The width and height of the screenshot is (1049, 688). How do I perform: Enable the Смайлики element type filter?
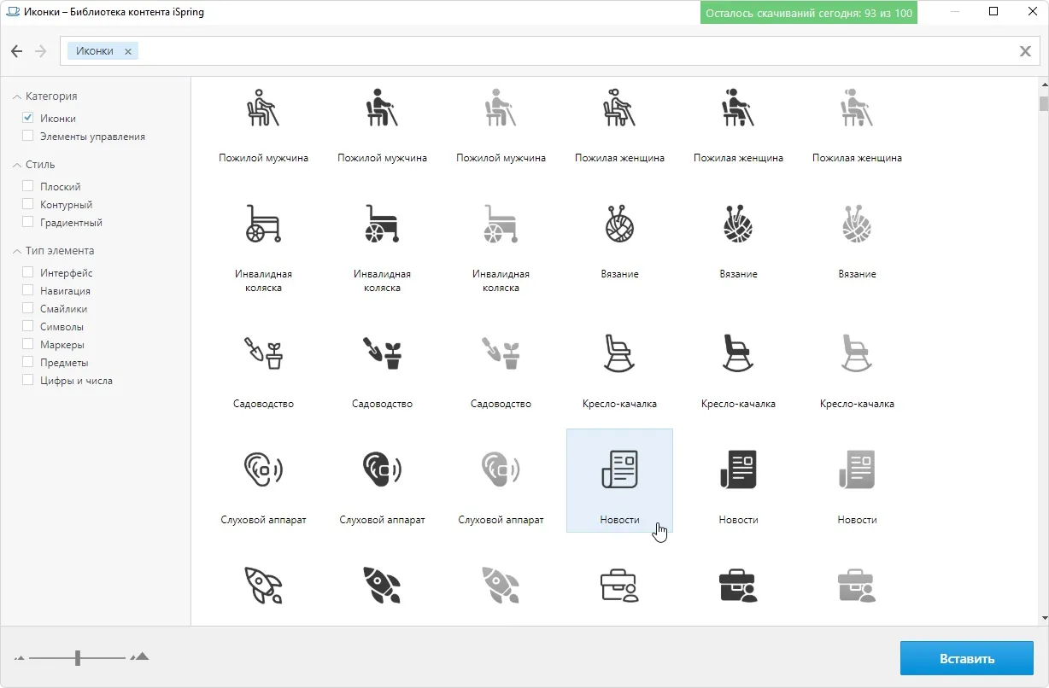click(28, 308)
